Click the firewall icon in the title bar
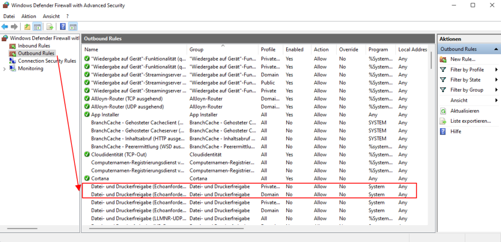This screenshot has width=501, height=242. click(x=5, y=5)
